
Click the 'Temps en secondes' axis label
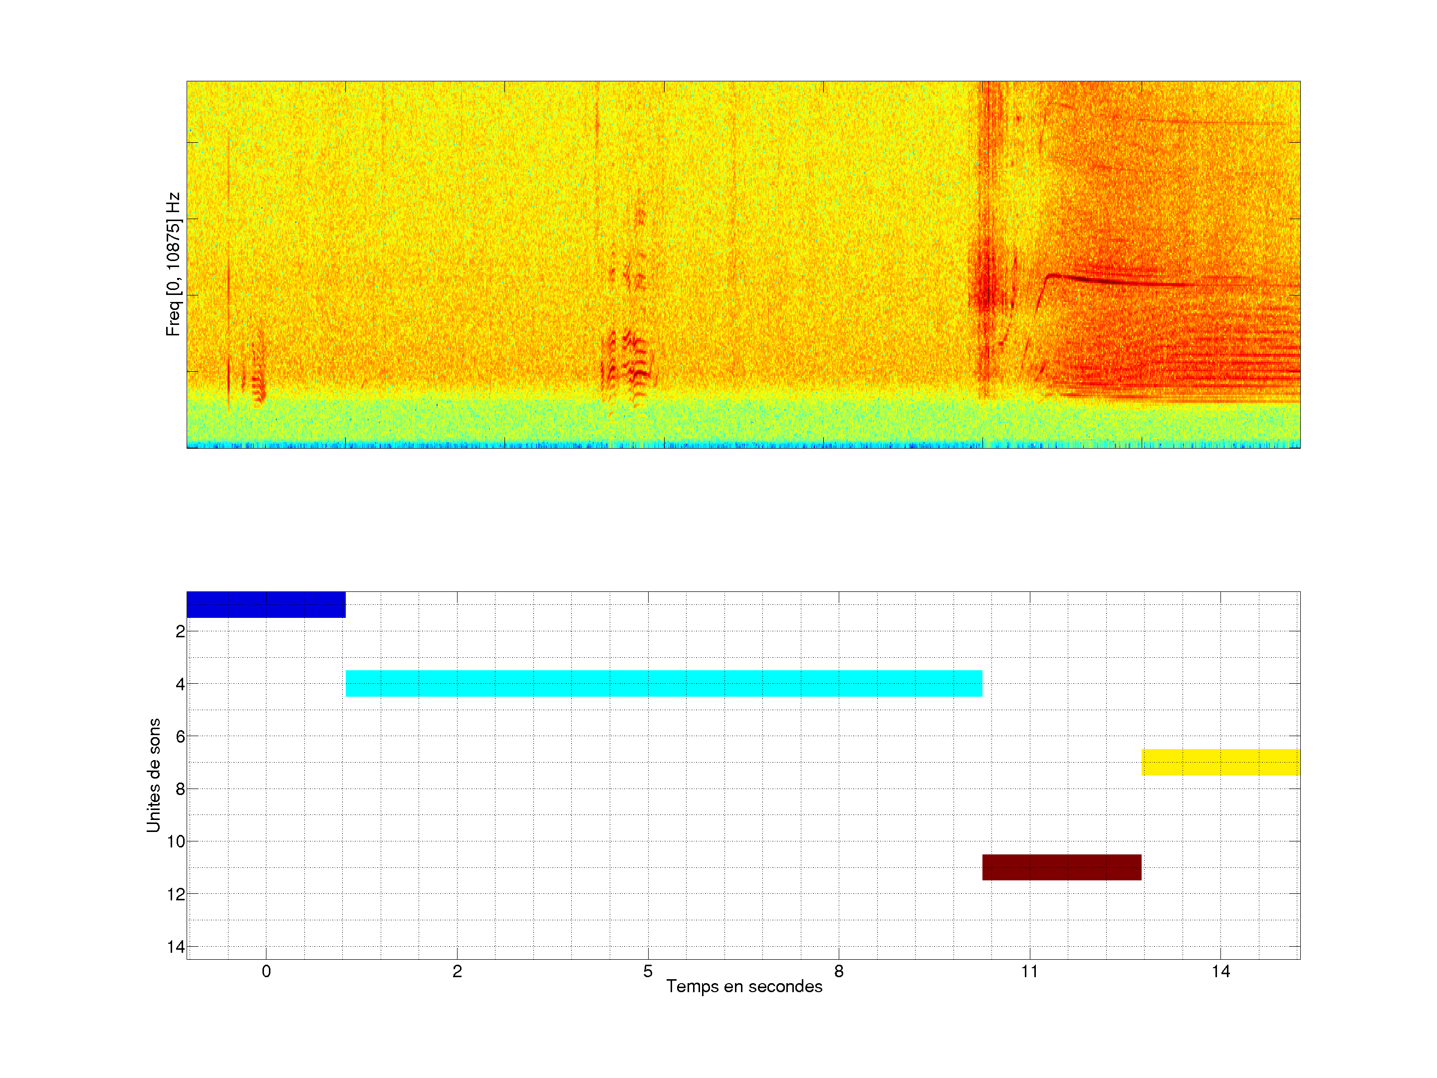[x=744, y=986]
